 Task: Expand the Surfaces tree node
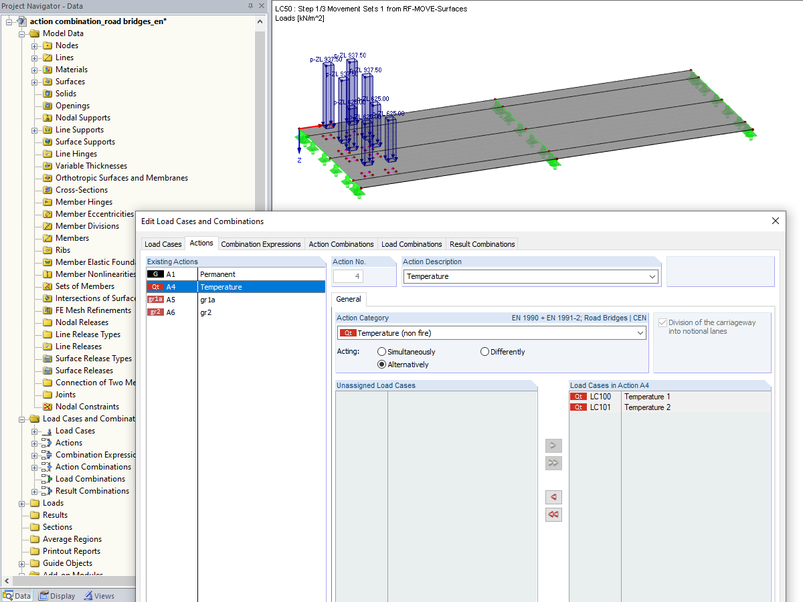(35, 82)
